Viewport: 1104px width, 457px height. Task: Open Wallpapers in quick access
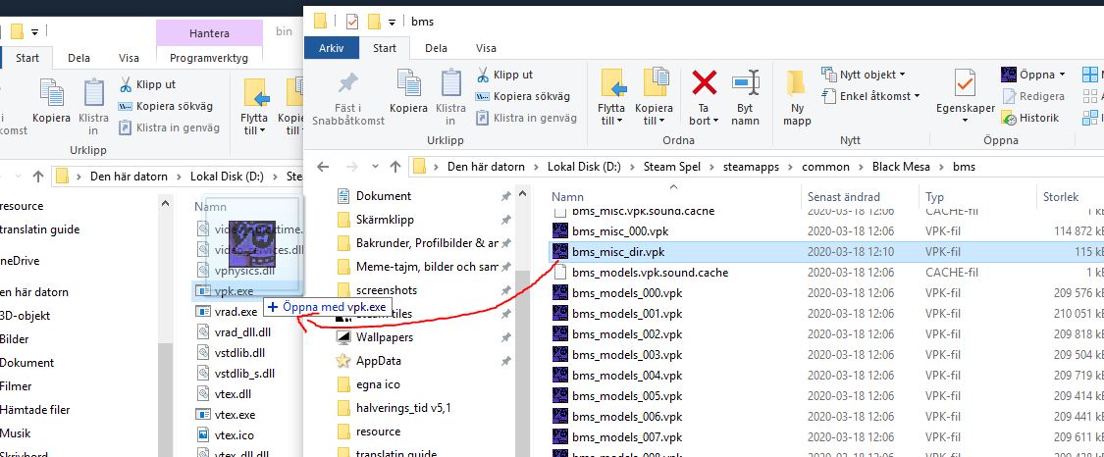tap(385, 337)
